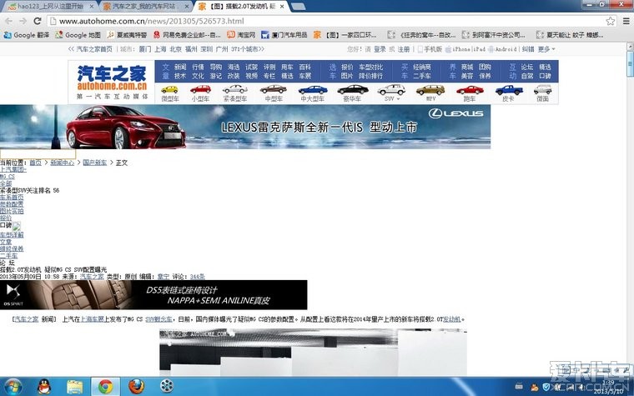Screen dimensions: 634x396
Task: Open 行情 in navigation menu
Action: click(x=199, y=67)
